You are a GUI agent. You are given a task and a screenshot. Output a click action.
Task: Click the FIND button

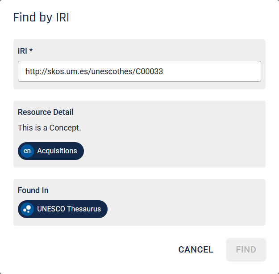[x=246, y=249]
